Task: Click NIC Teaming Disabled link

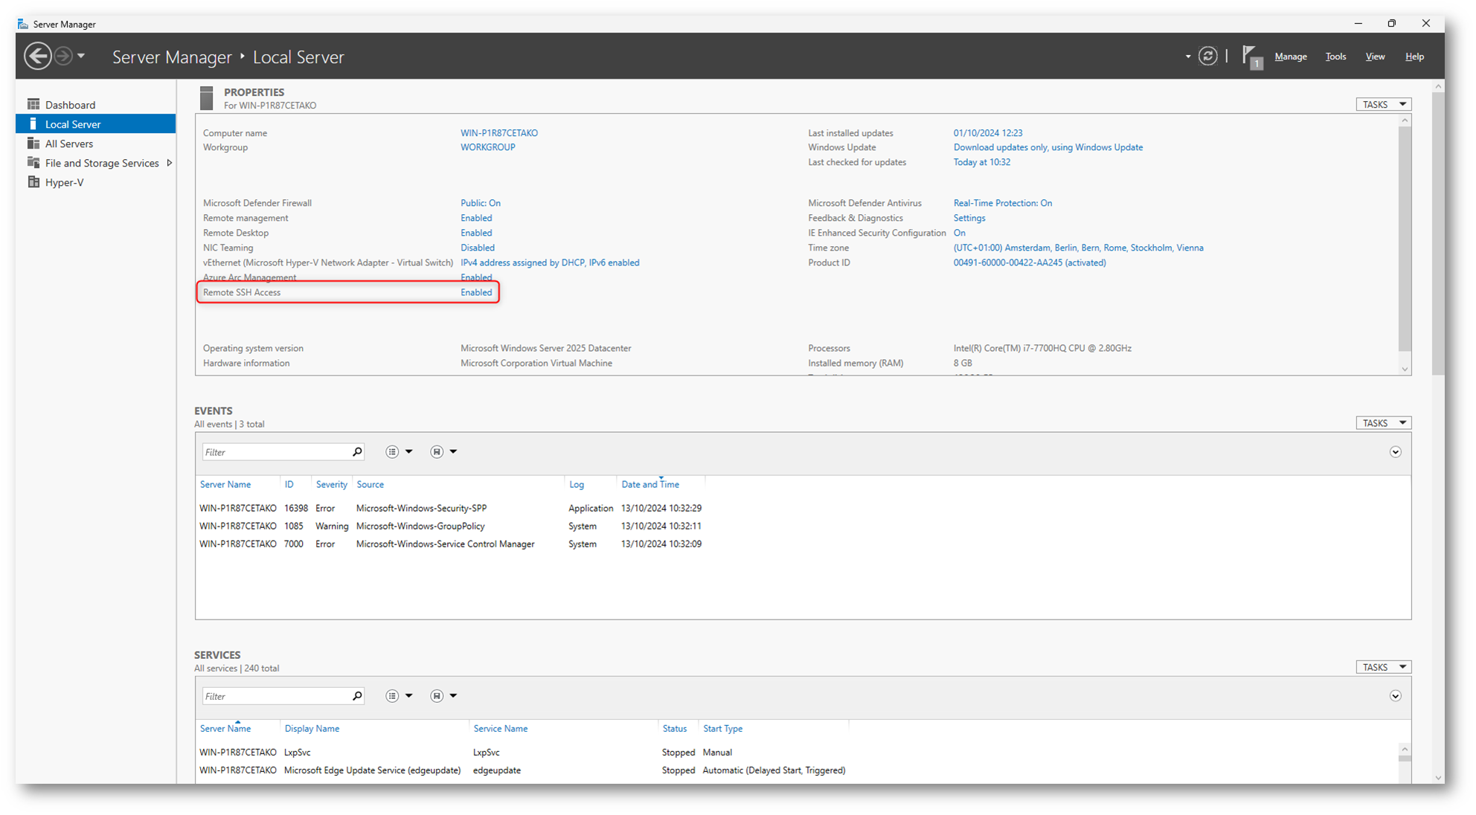Action: click(478, 248)
